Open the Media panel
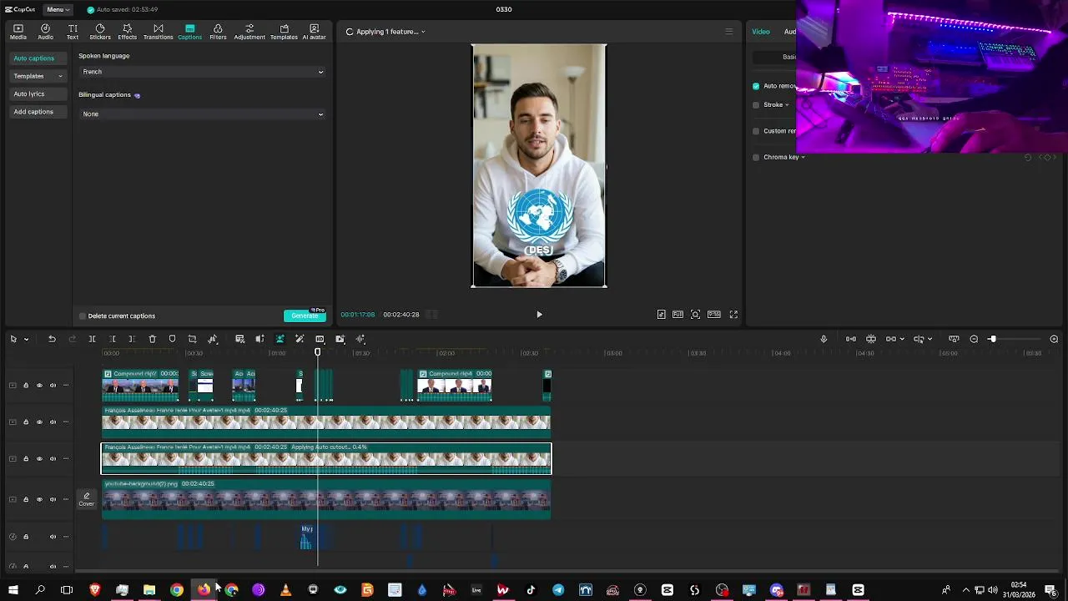Image resolution: width=1068 pixels, height=601 pixels. 18,32
